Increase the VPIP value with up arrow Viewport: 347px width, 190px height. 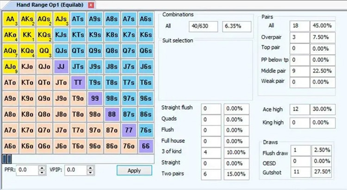pos(92,167)
